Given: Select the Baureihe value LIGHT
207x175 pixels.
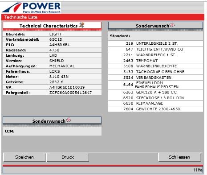Looking at the screenshot, I should [x=56, y=34].
